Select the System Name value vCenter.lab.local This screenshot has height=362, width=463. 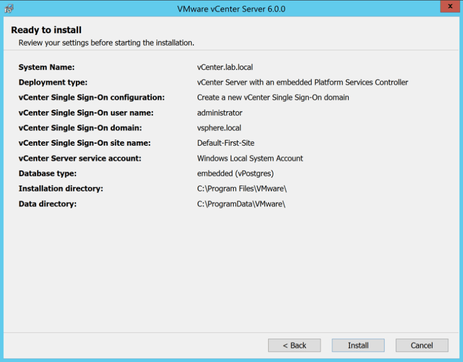pos(225,67)
